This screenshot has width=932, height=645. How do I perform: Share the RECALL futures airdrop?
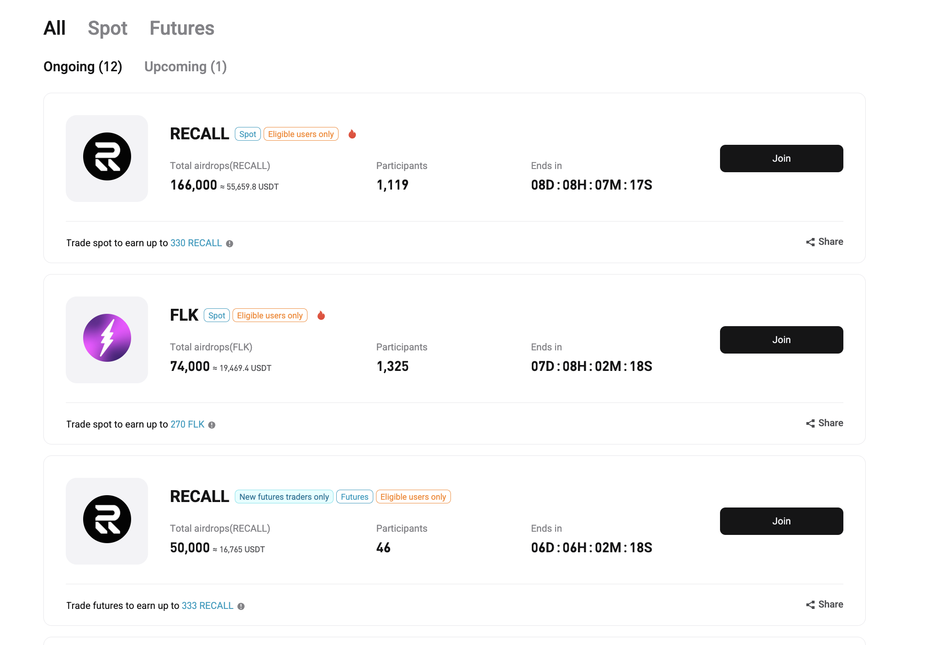pyautogui.click(x=825, y=605)
